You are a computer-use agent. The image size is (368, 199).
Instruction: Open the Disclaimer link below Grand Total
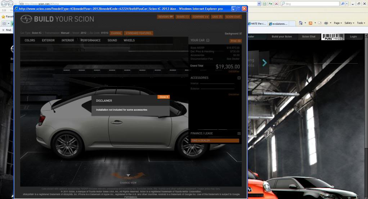(x=234, y=71)
